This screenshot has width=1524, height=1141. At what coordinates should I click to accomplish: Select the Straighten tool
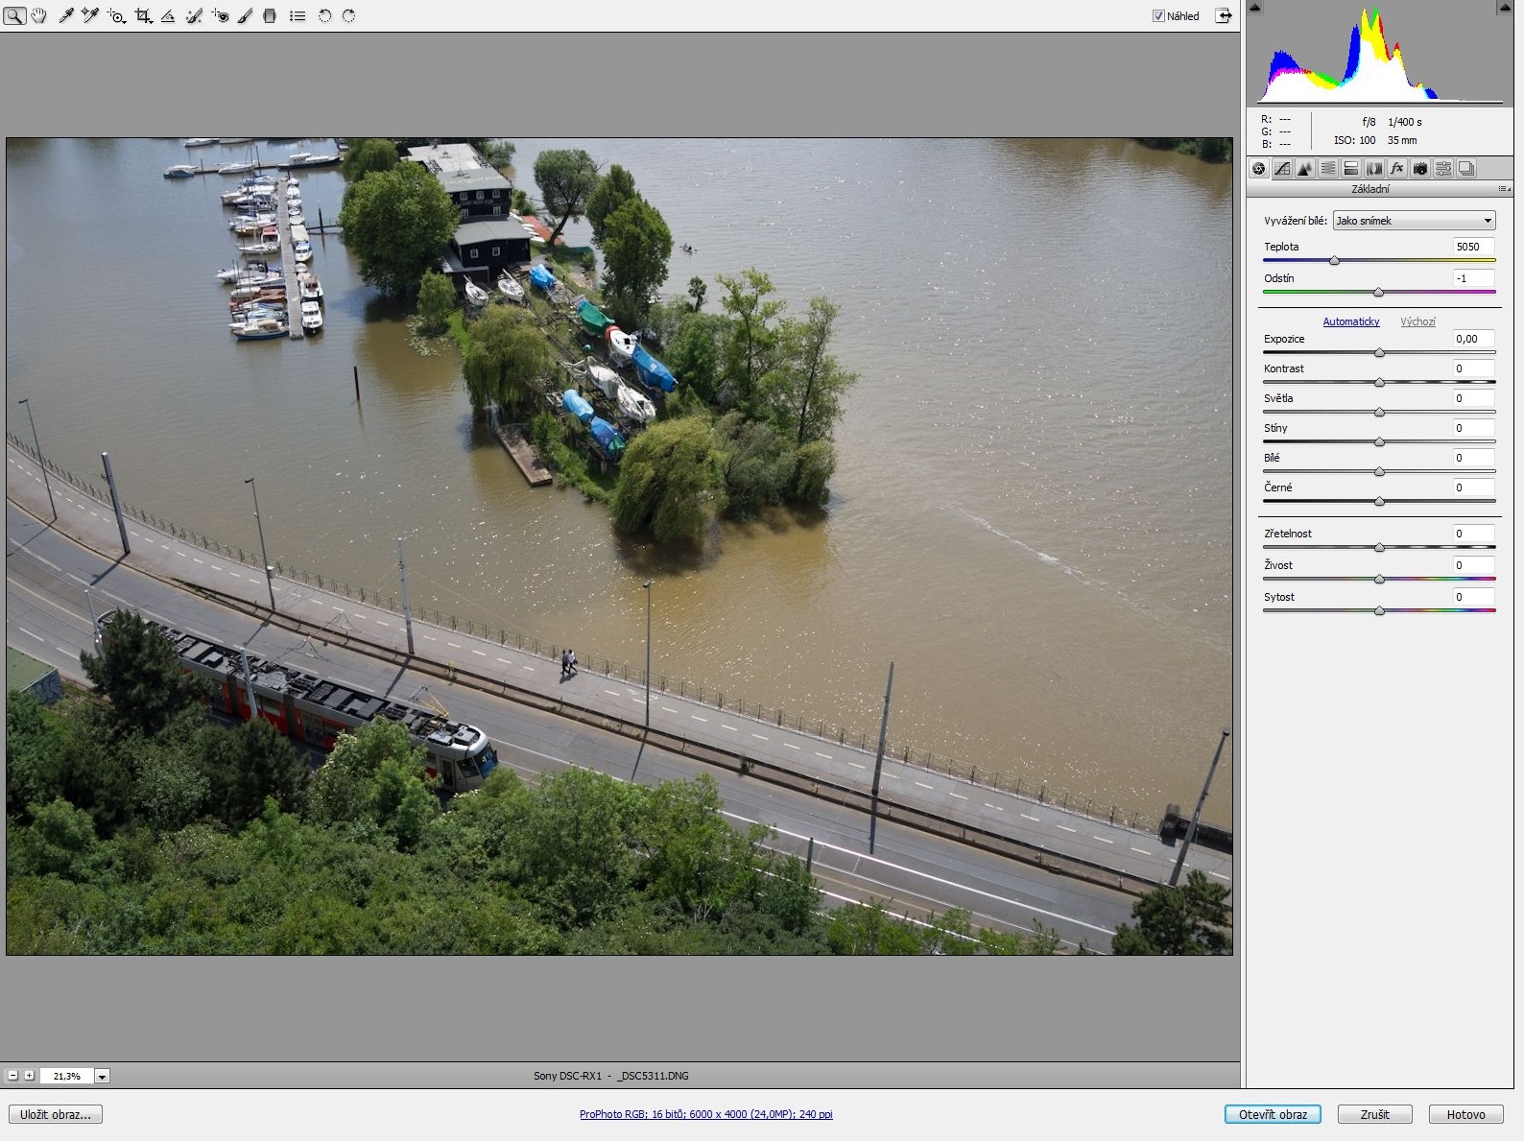click(x=168, y=15)
